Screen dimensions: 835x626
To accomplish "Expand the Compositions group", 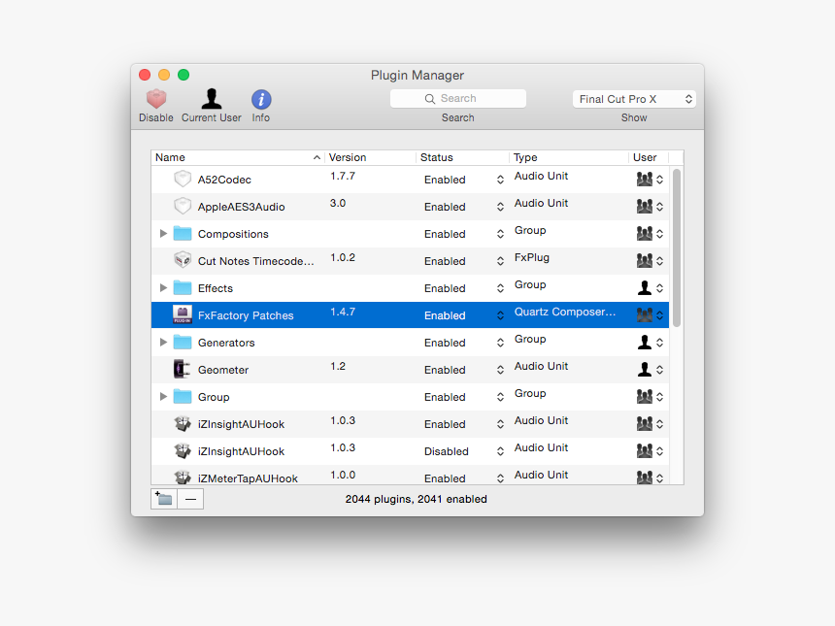I will point(164,233).
